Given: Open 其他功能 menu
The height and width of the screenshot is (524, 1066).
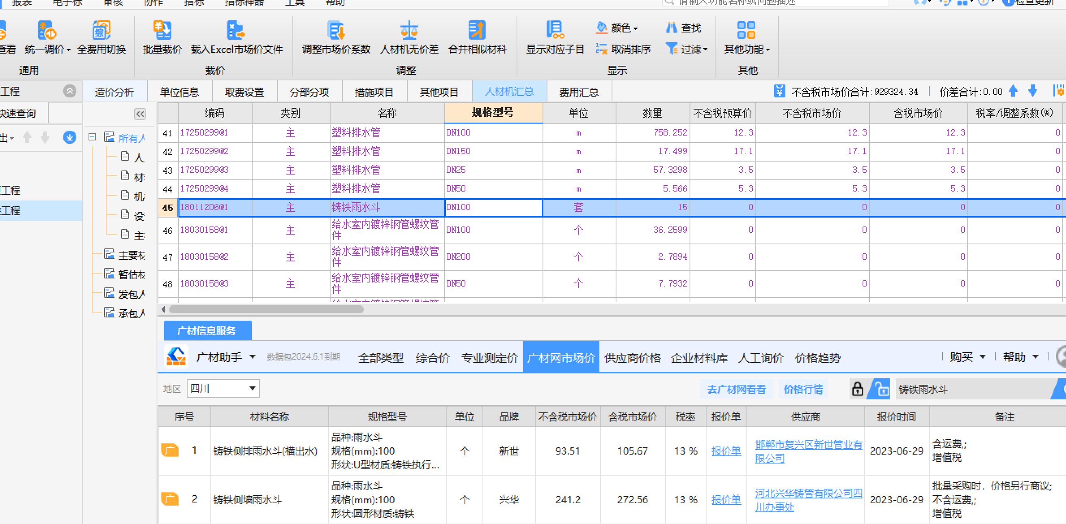Looking at the screenshot, I should coord(747,37).
